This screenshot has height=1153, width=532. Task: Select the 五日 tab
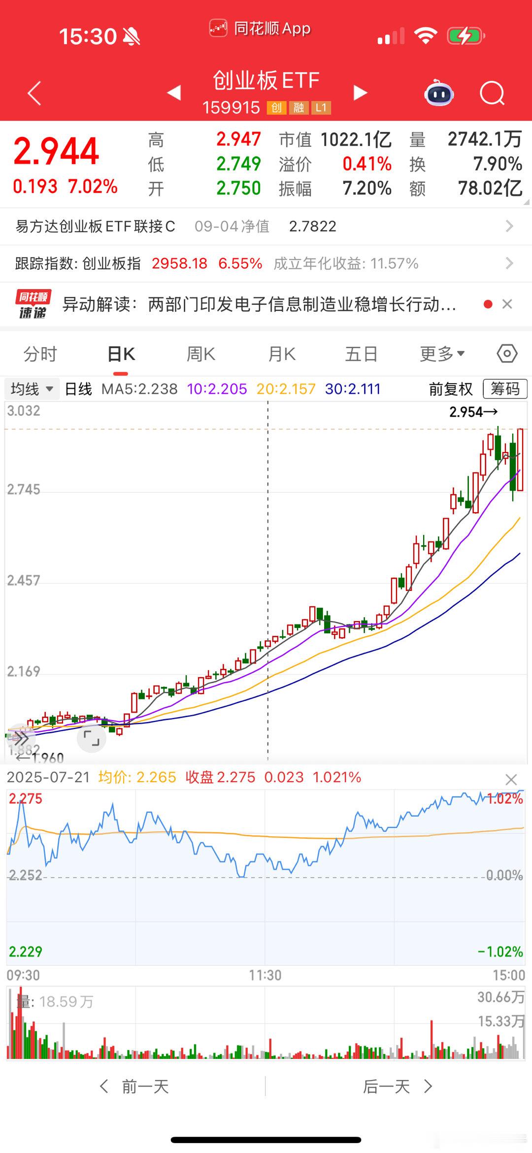click(361, 354)
